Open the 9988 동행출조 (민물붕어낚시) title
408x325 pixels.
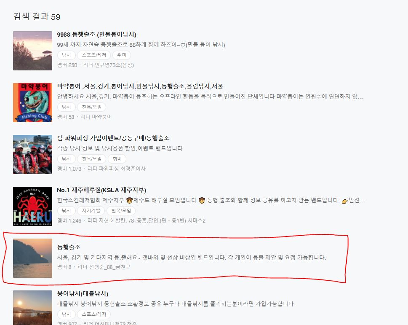96,35
